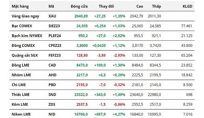Image resolution: width=204 pixels, height=118 pixels.
Task: Click the PBD ticker code
Action: [52, 85]
